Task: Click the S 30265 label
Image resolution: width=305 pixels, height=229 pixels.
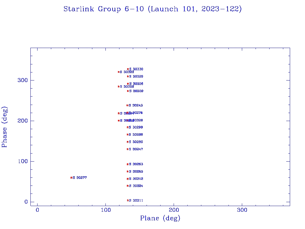Action: tap(136, 171)
